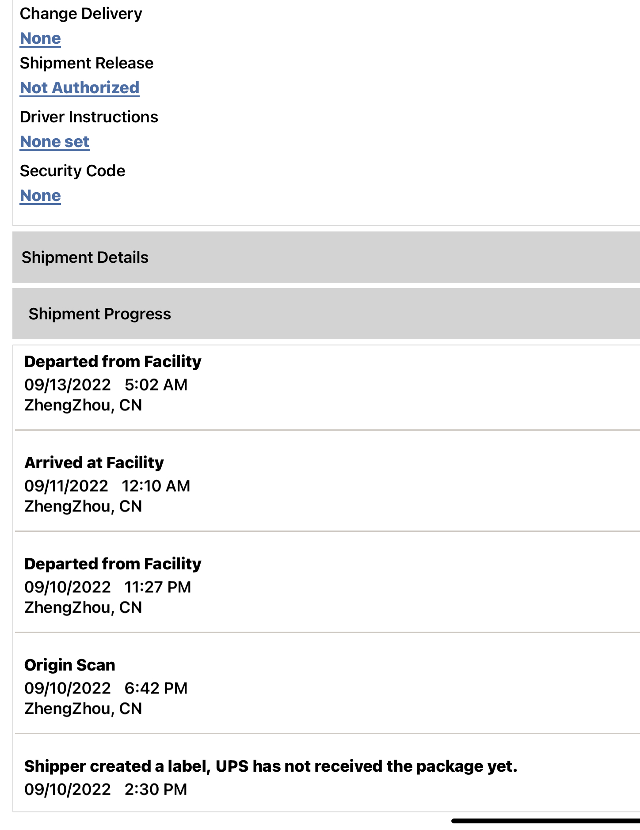
Task: Click the 09/13/2022 5:02 AM timestamp
Action: click(x=106, y=385)
